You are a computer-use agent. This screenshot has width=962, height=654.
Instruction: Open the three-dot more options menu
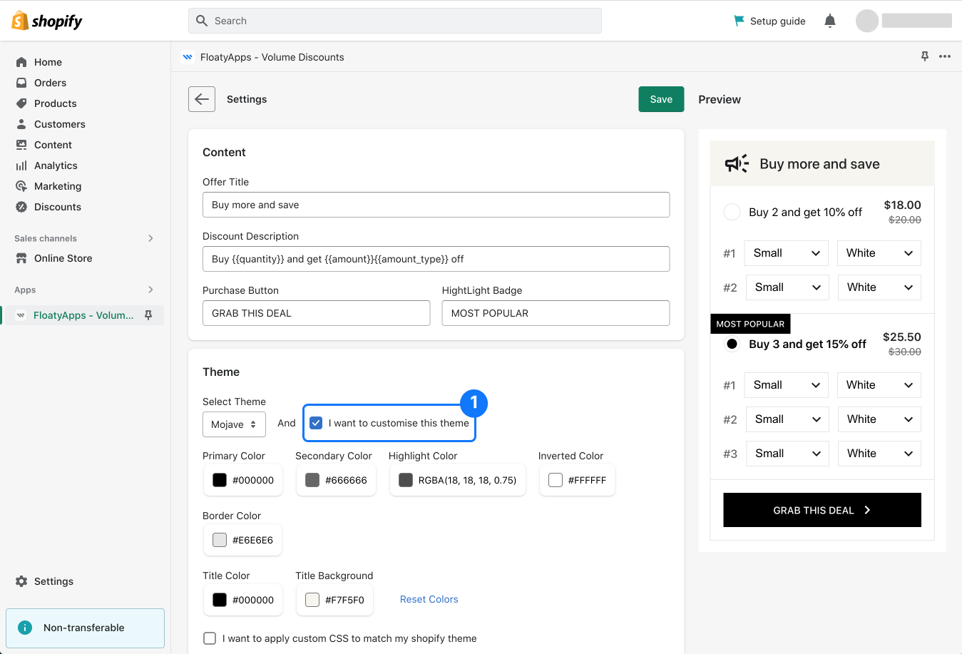[945, 56]
